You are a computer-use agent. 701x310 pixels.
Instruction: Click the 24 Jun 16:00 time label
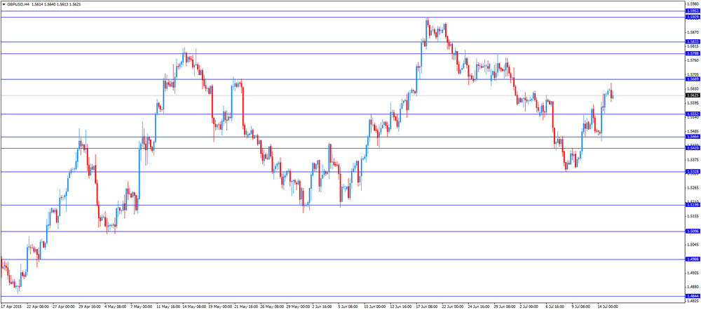click(x=478, y=307)
